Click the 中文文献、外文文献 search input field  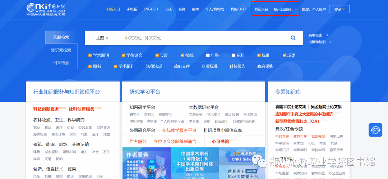pos(201,38)
